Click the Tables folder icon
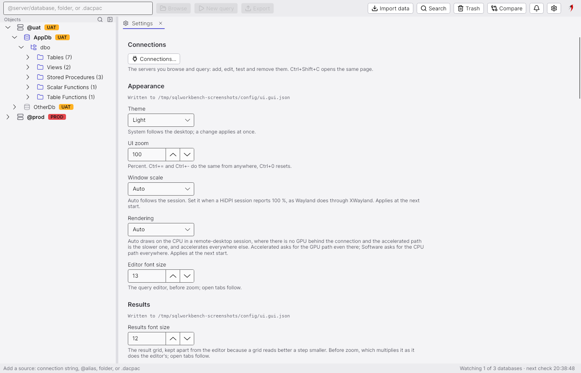581x373 pixels. (40, 57)
